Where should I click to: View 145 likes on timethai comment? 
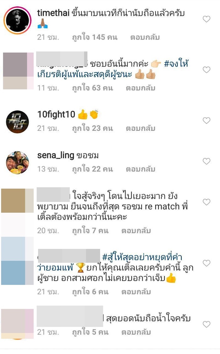(95, 37)
